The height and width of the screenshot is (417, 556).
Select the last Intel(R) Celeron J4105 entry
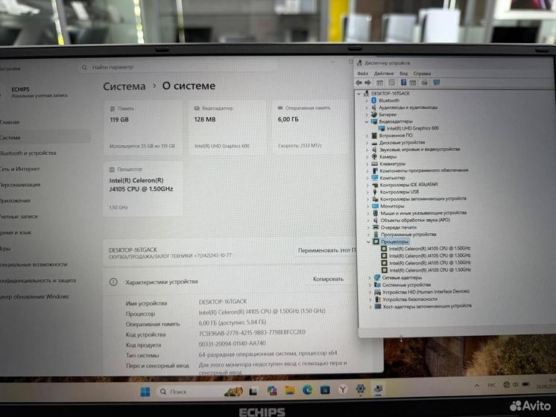click(x=430, y=270)
